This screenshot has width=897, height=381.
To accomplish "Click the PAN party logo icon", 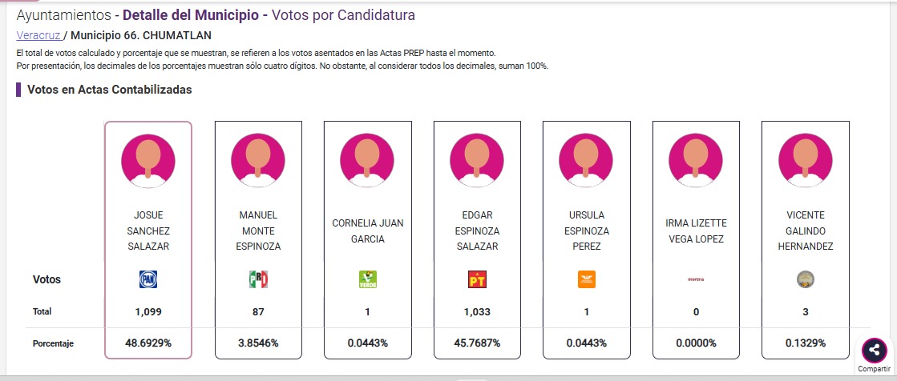I will click(x=148, y=279).
